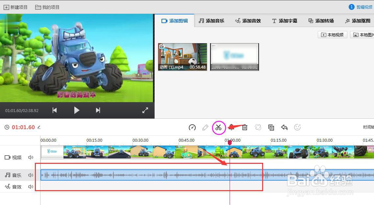Click the preview video frame of the blue truck
This screenshot has width=374, height=205.
pyautogui.click(x=76, y=58)
